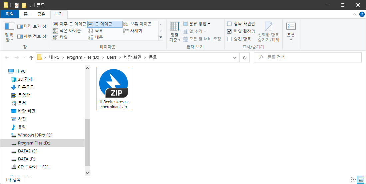Click the sidebar scrollbar up arrow
This screenshot has height=184, width=366.
coord(88,68)
